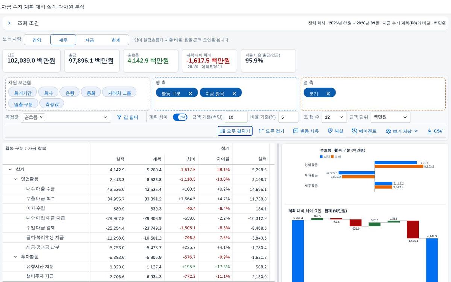Launch the 에이전트 button
This screenshot has width=451, height=282.
pyautogui.click(x=364, y=131)
